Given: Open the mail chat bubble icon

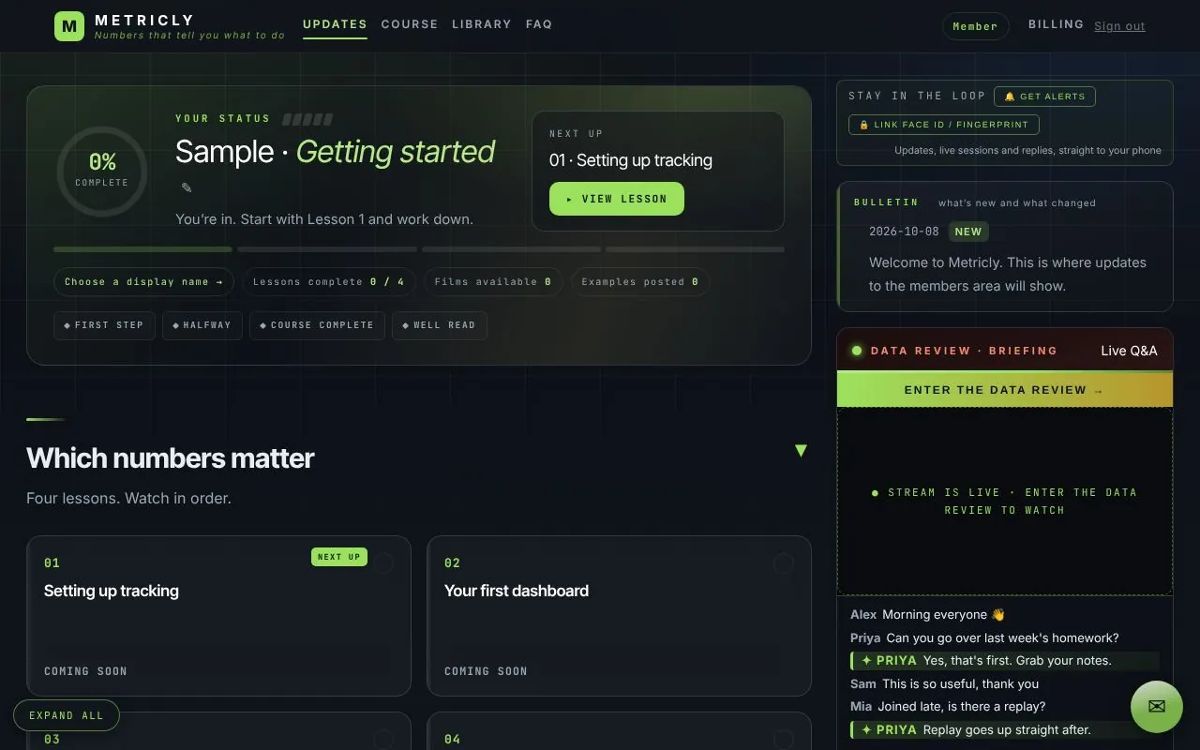Looking at the screenshot, I should pos(1157,707).
